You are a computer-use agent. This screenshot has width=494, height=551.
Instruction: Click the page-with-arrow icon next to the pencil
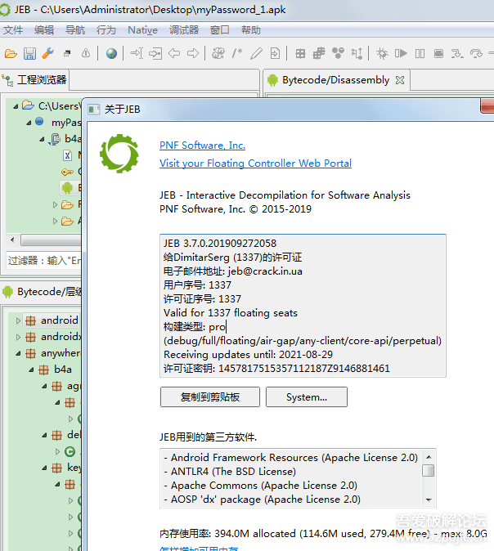(275, 53)
